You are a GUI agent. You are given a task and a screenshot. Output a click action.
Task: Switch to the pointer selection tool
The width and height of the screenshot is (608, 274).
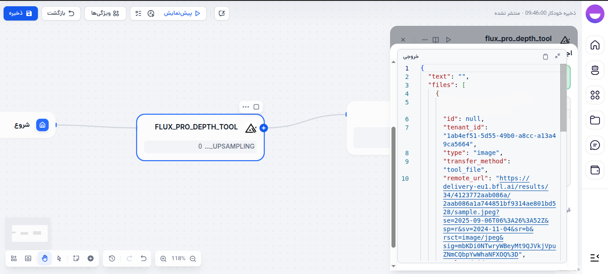tap(59, 258)
